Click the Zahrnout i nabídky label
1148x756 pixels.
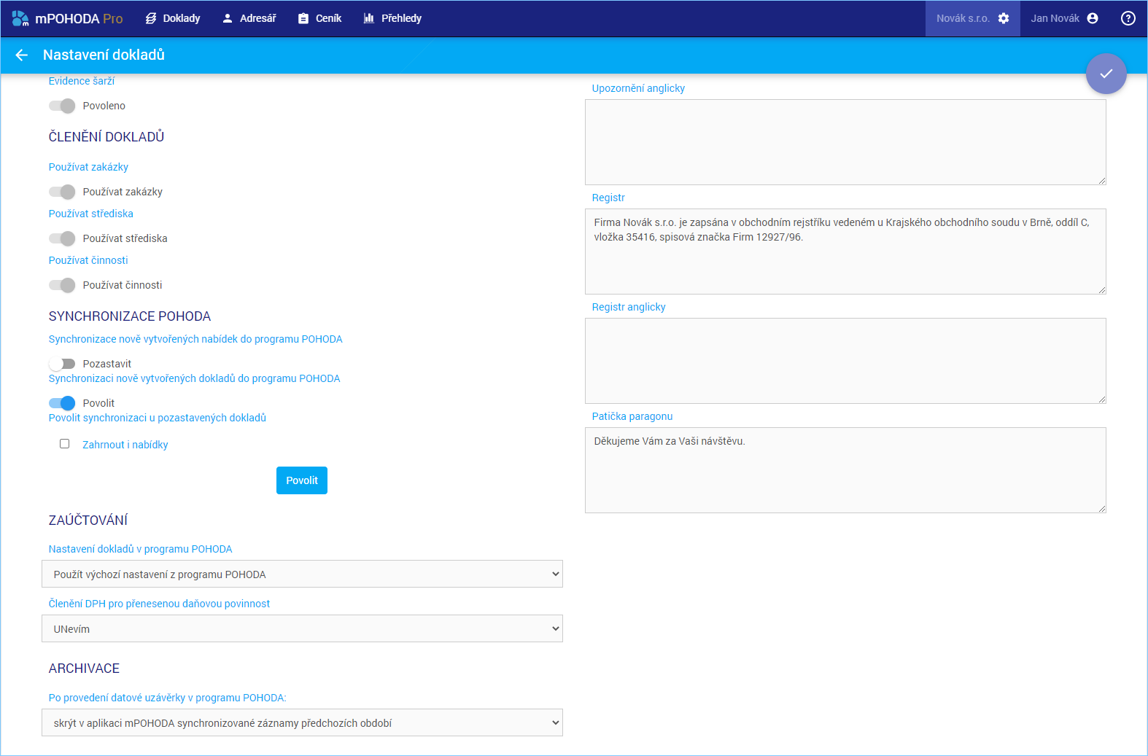tap(125, 445)
